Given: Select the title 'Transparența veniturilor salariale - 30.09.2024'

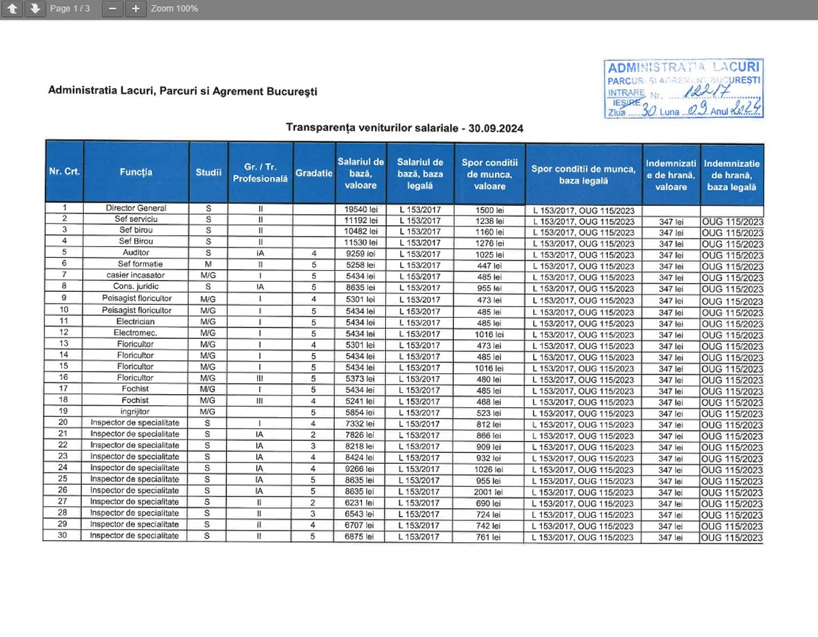Looking at the screenshot, I should pyautogui.click(x=405, y=128).
